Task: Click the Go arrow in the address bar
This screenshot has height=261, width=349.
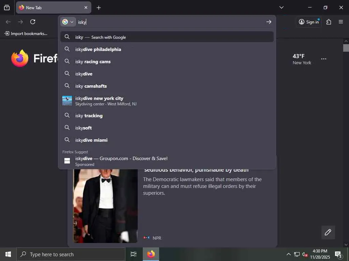Action: tap(269, 22)
